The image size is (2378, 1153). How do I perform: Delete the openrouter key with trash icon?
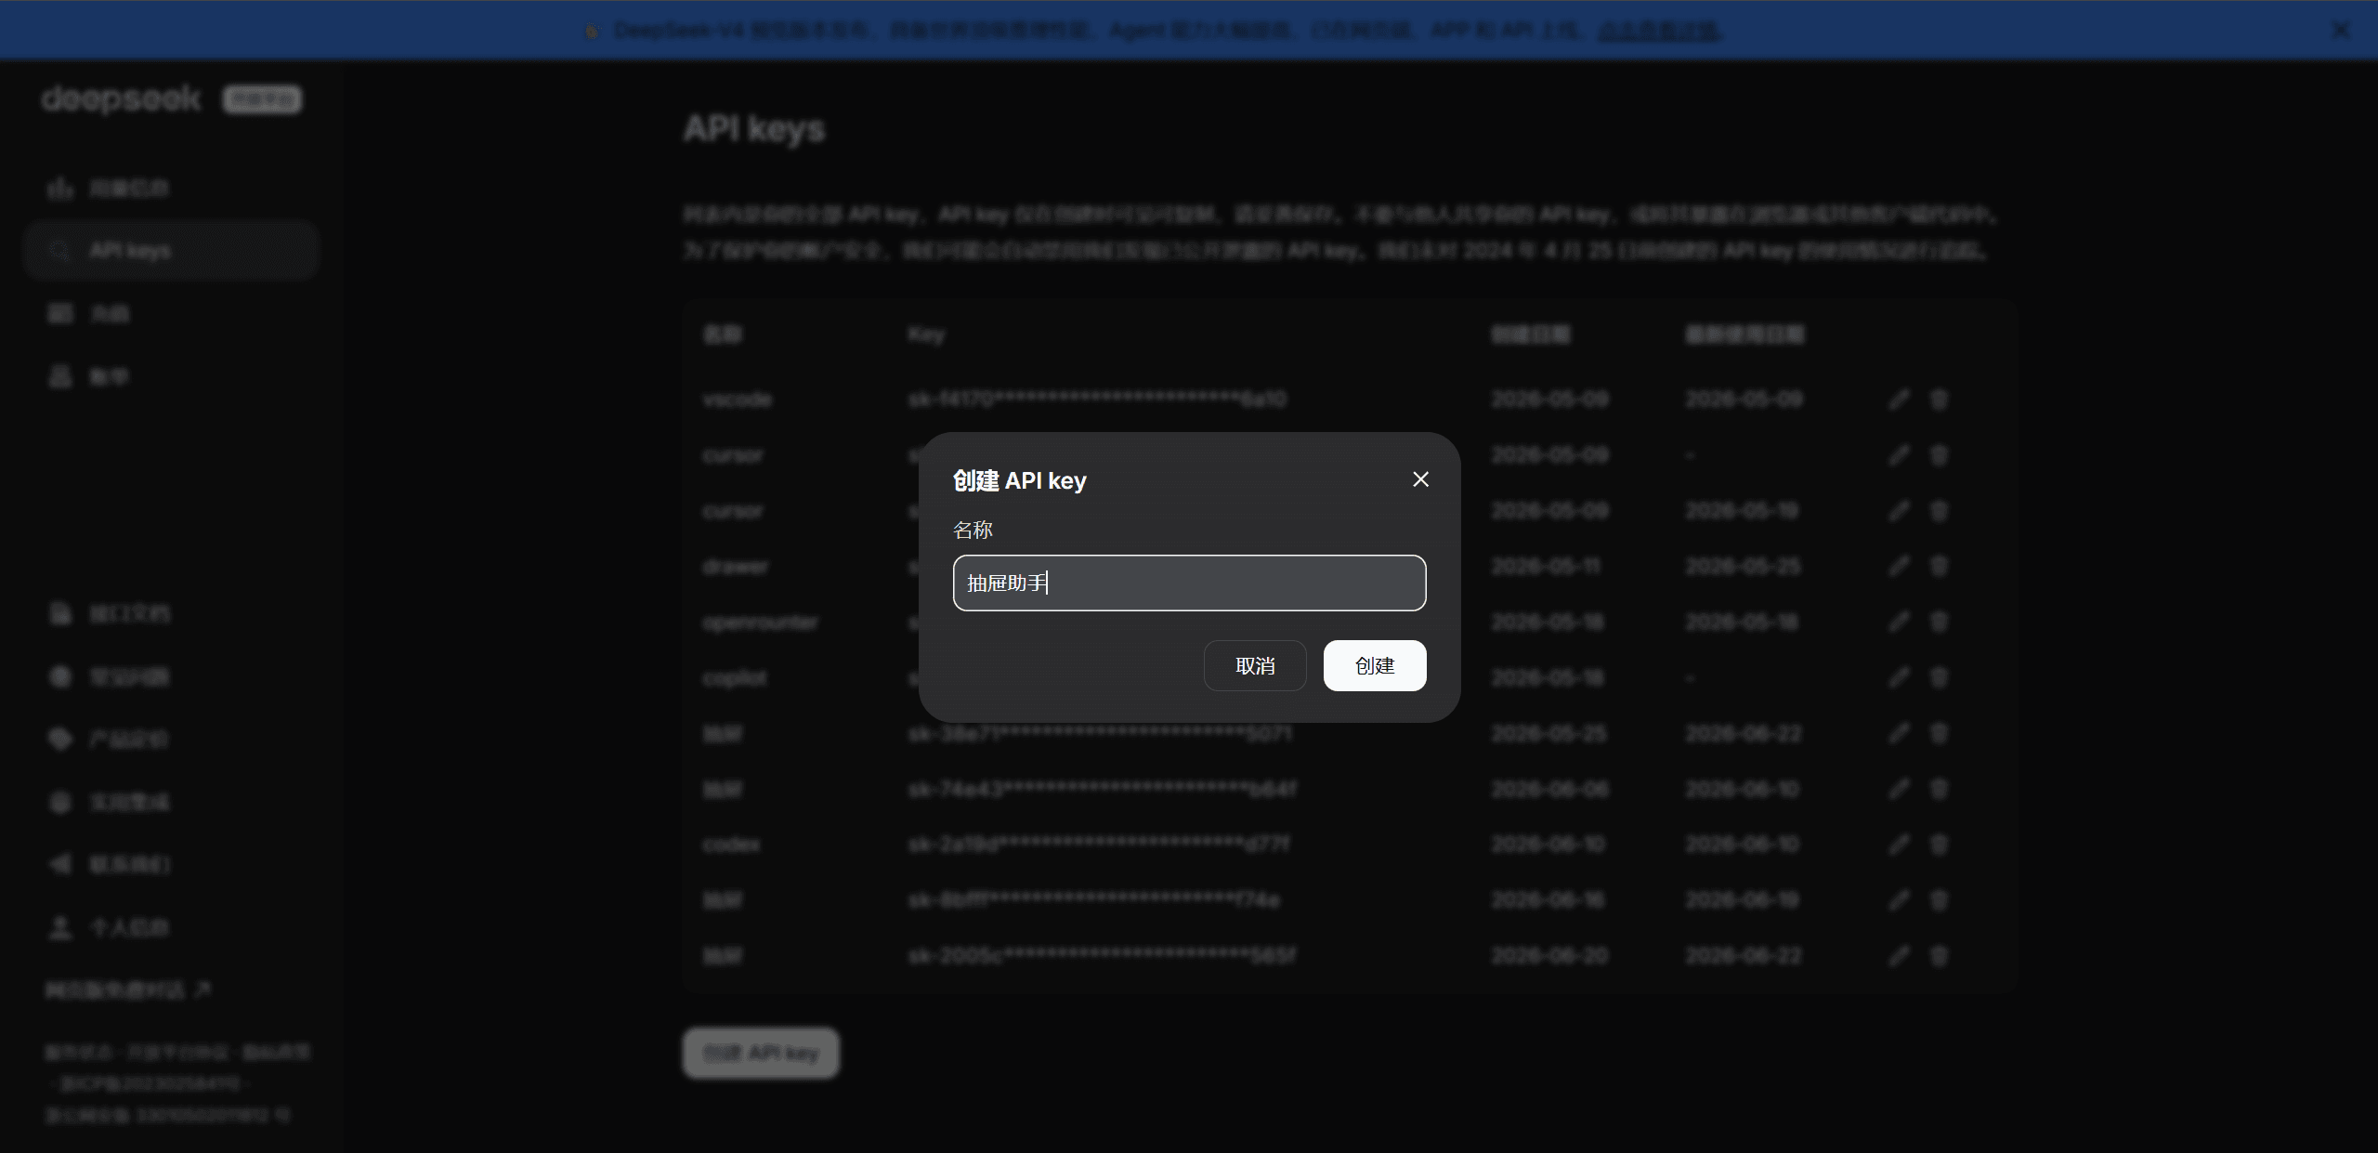[1939, 622]
